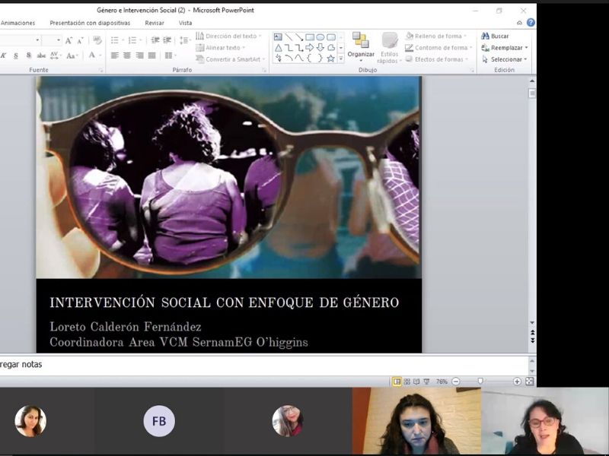Open Presentación con diapositivas tab
Viewport: 609px width, 456px height.
[x=90, y=23]
